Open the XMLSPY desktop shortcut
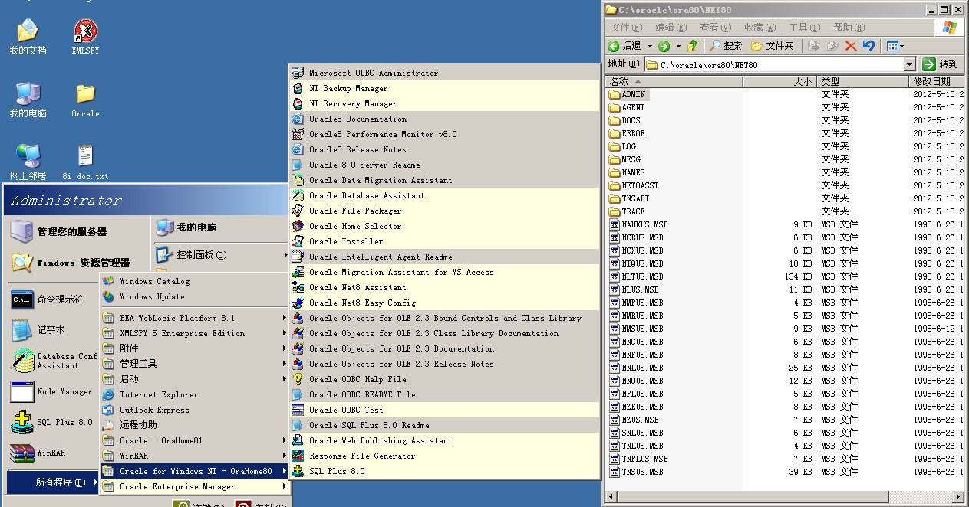Viewport: 969px width, 507px height. (85, 37)
